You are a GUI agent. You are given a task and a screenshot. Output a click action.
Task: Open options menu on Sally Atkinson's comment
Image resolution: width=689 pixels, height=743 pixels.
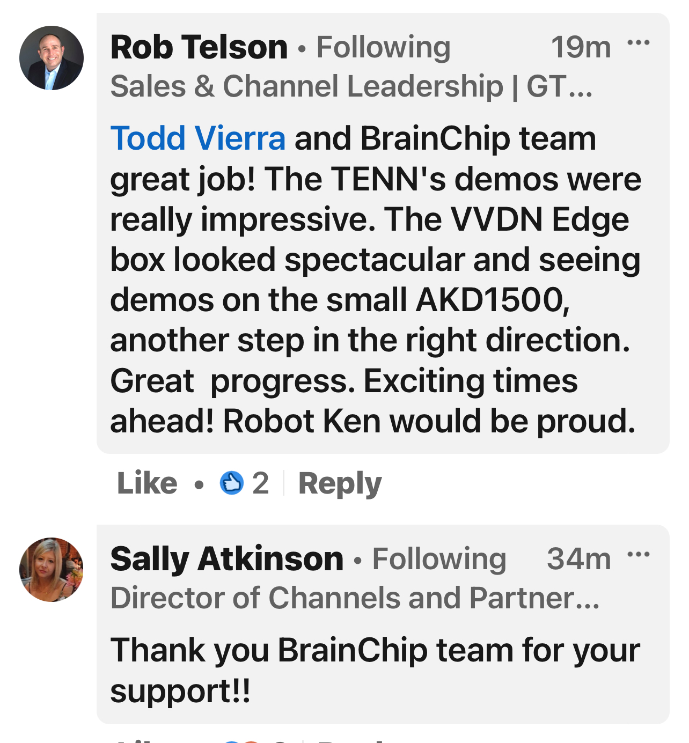click(639, 554)
